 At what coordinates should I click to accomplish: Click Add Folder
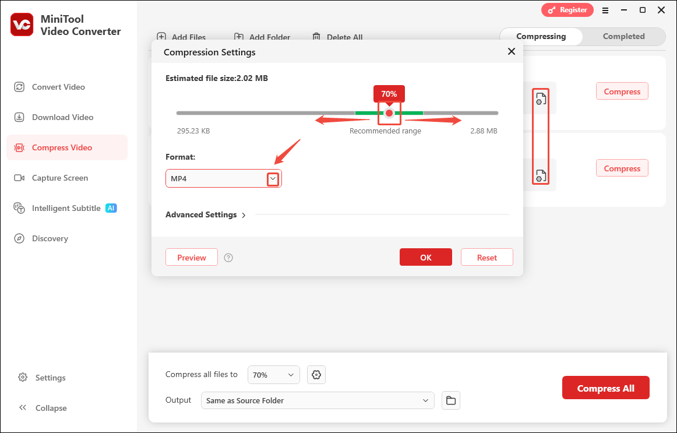tap(262, 37)
